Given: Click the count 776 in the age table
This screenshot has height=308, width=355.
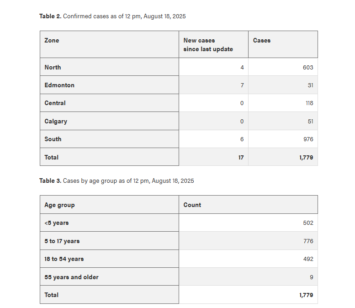Looking at the screenshot, I should pos(308,241).
